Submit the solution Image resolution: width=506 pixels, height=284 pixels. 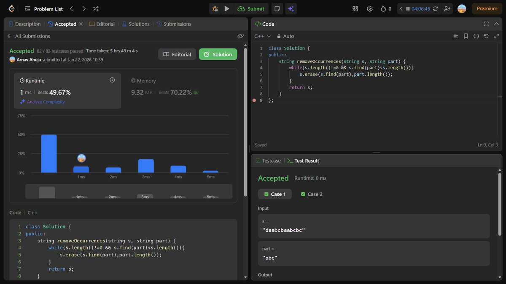click(x=251, y=8)
